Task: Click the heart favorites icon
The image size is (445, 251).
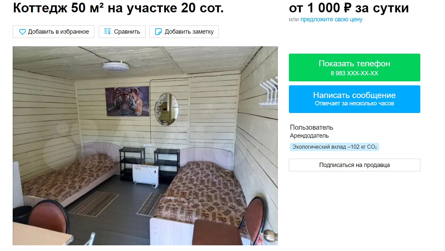Action: pos(22,32)
